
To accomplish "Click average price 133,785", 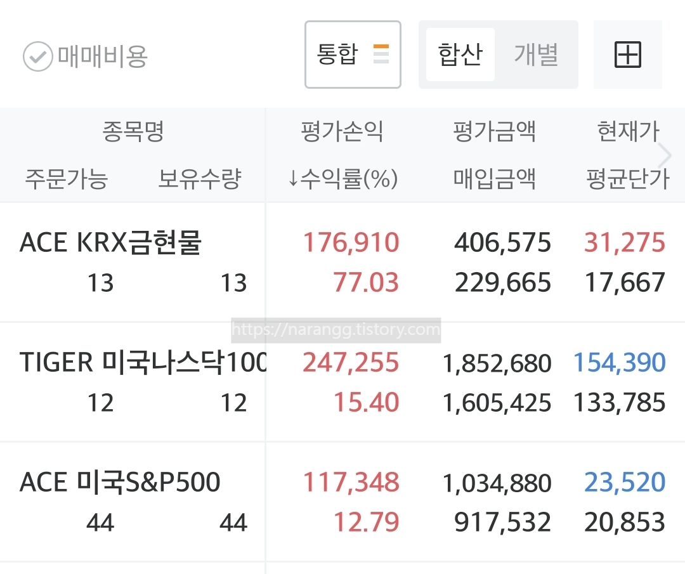I will coord(620,402).
